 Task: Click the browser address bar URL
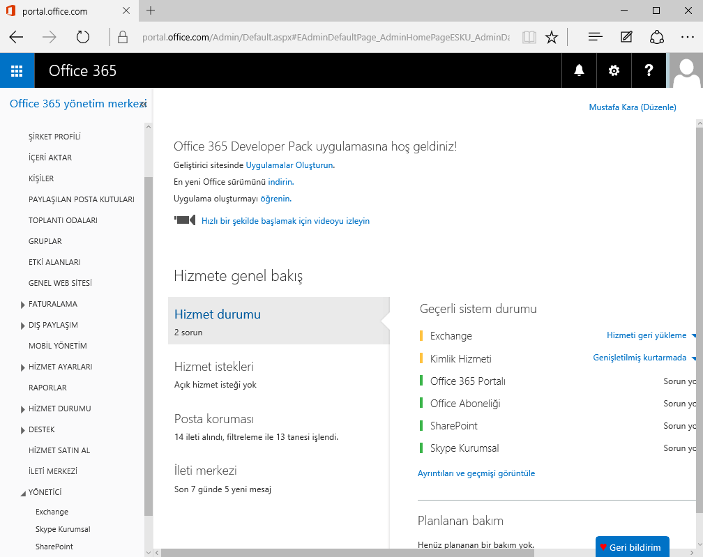[x=326, y=37]
